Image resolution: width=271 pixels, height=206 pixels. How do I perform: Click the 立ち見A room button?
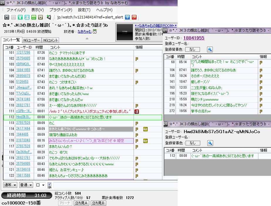coord(81,203)
